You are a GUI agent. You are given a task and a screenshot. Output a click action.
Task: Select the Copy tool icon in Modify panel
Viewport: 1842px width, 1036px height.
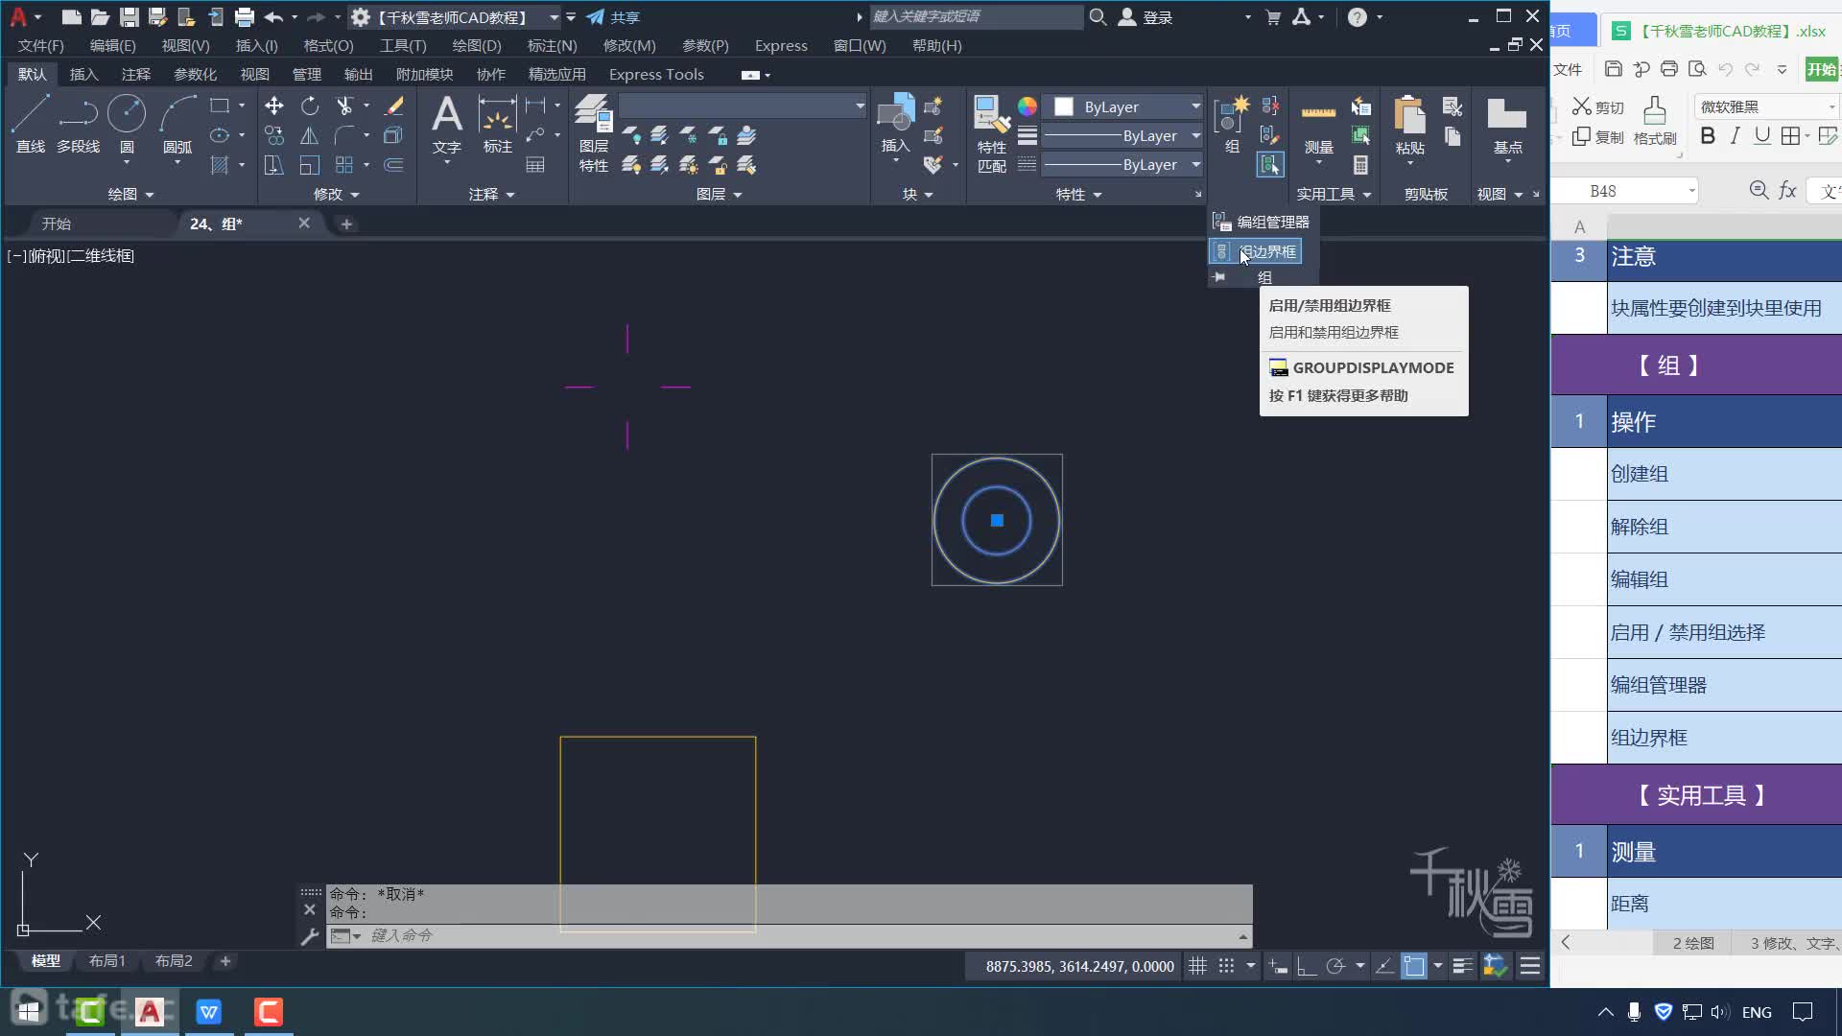coord(274,135)
